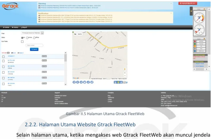
Task: Collapse the gauges panel header icon
Action: [x=204, y=9]
